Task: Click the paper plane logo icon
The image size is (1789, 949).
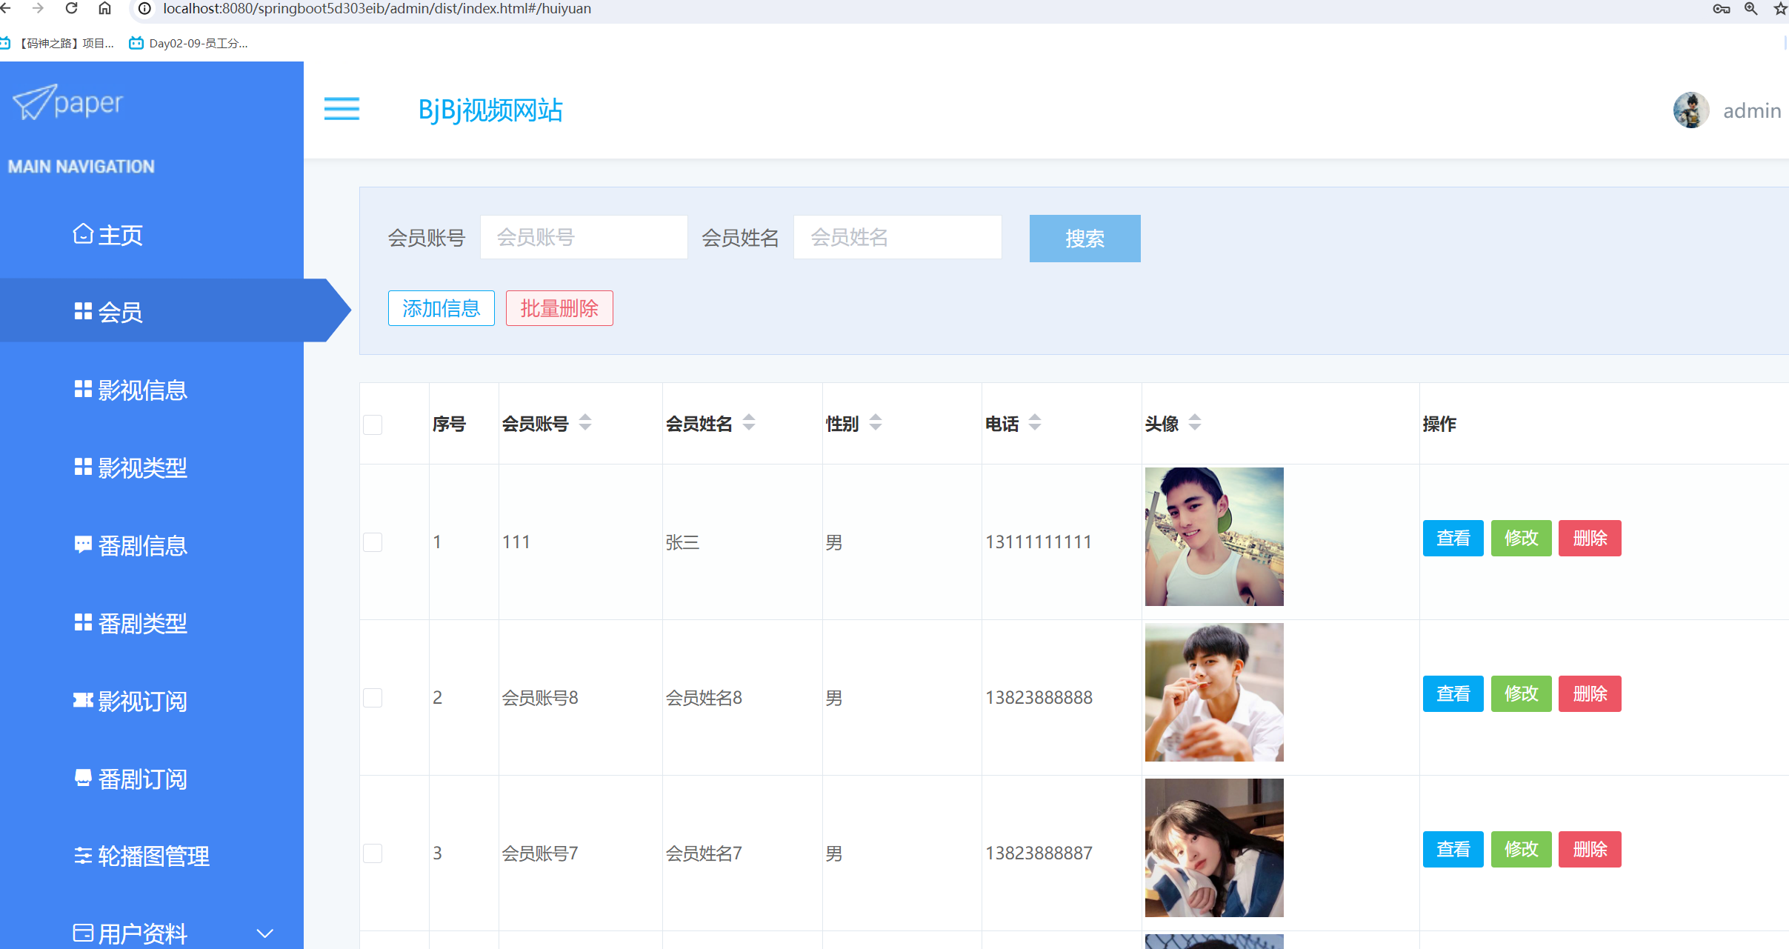Action: (x=34, y=102)
